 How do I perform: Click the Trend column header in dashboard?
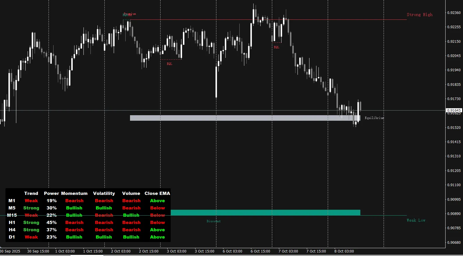click(x=31, y=193)
